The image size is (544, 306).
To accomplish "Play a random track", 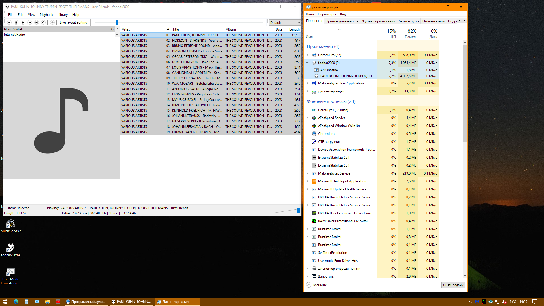I will tap(43, 22).
